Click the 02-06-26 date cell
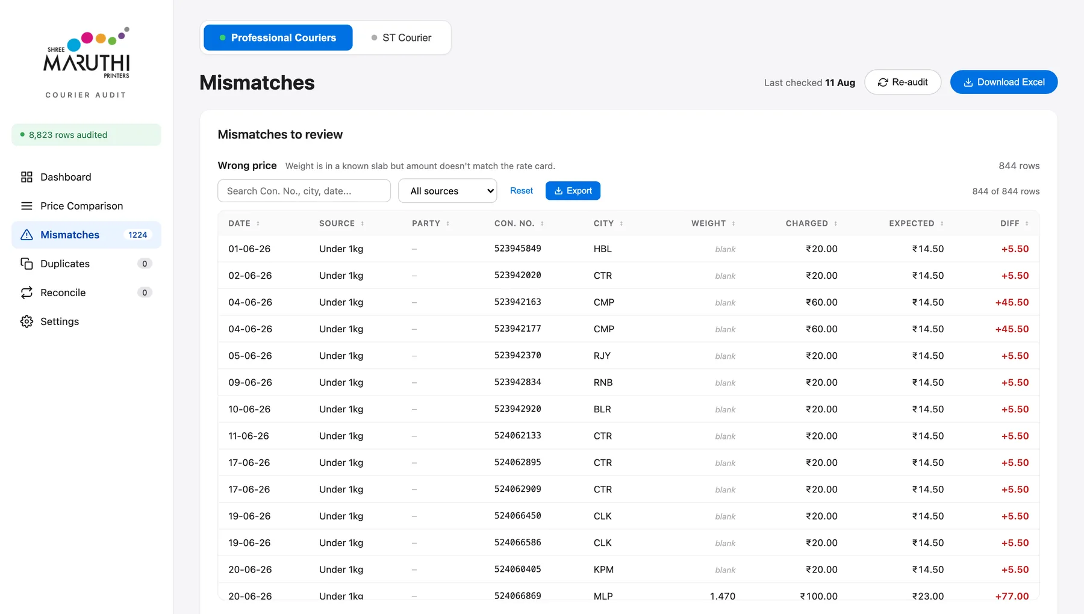 point(250,276)
